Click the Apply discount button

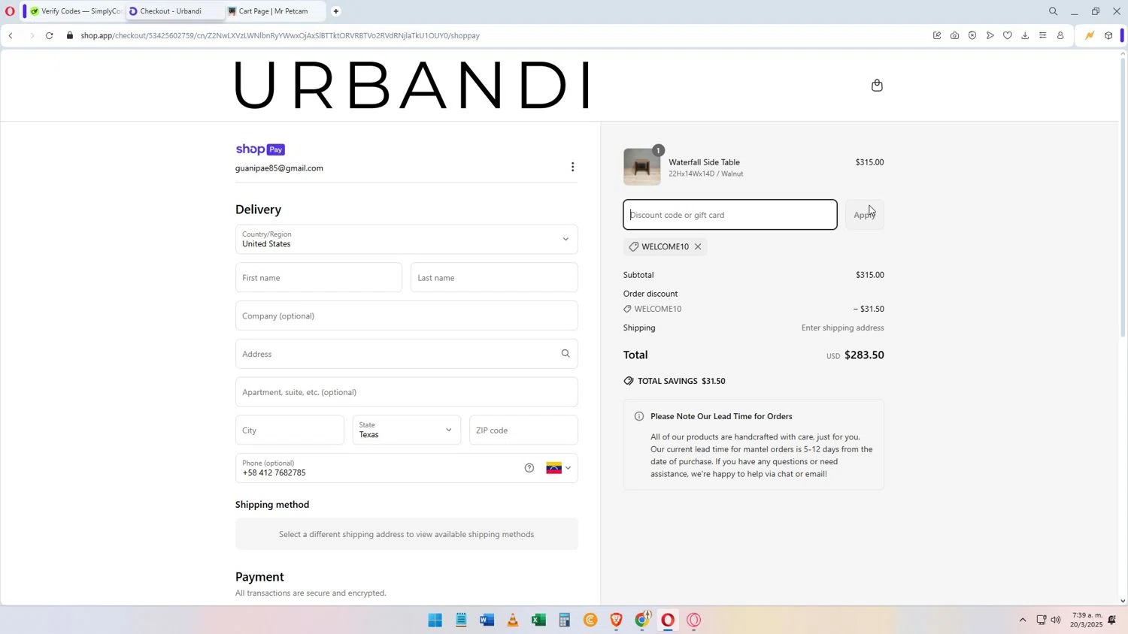click(x=865, y=215)
